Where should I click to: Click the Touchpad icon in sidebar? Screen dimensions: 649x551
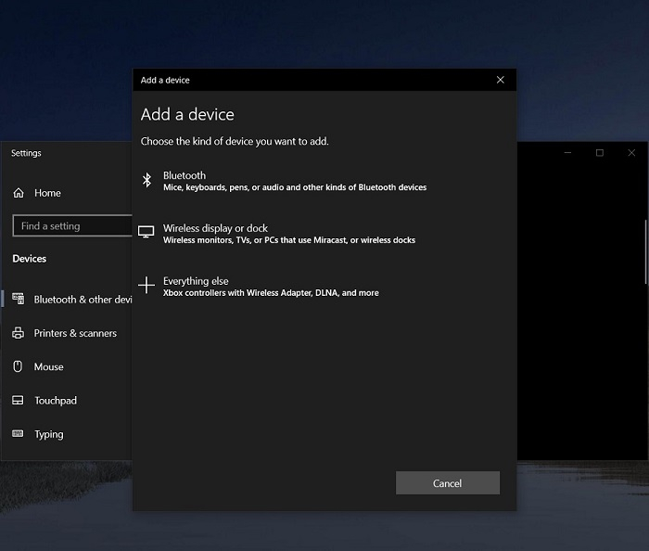pos(18,401)
